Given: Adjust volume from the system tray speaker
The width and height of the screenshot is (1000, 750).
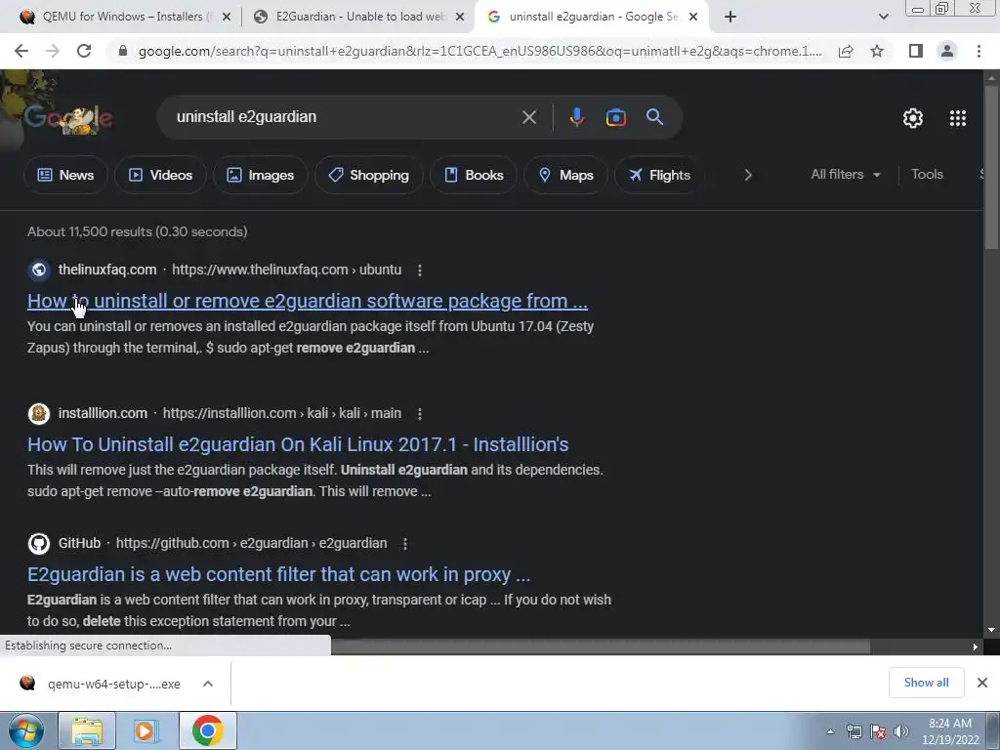Looking at the screenshot, I should [900, 731].
